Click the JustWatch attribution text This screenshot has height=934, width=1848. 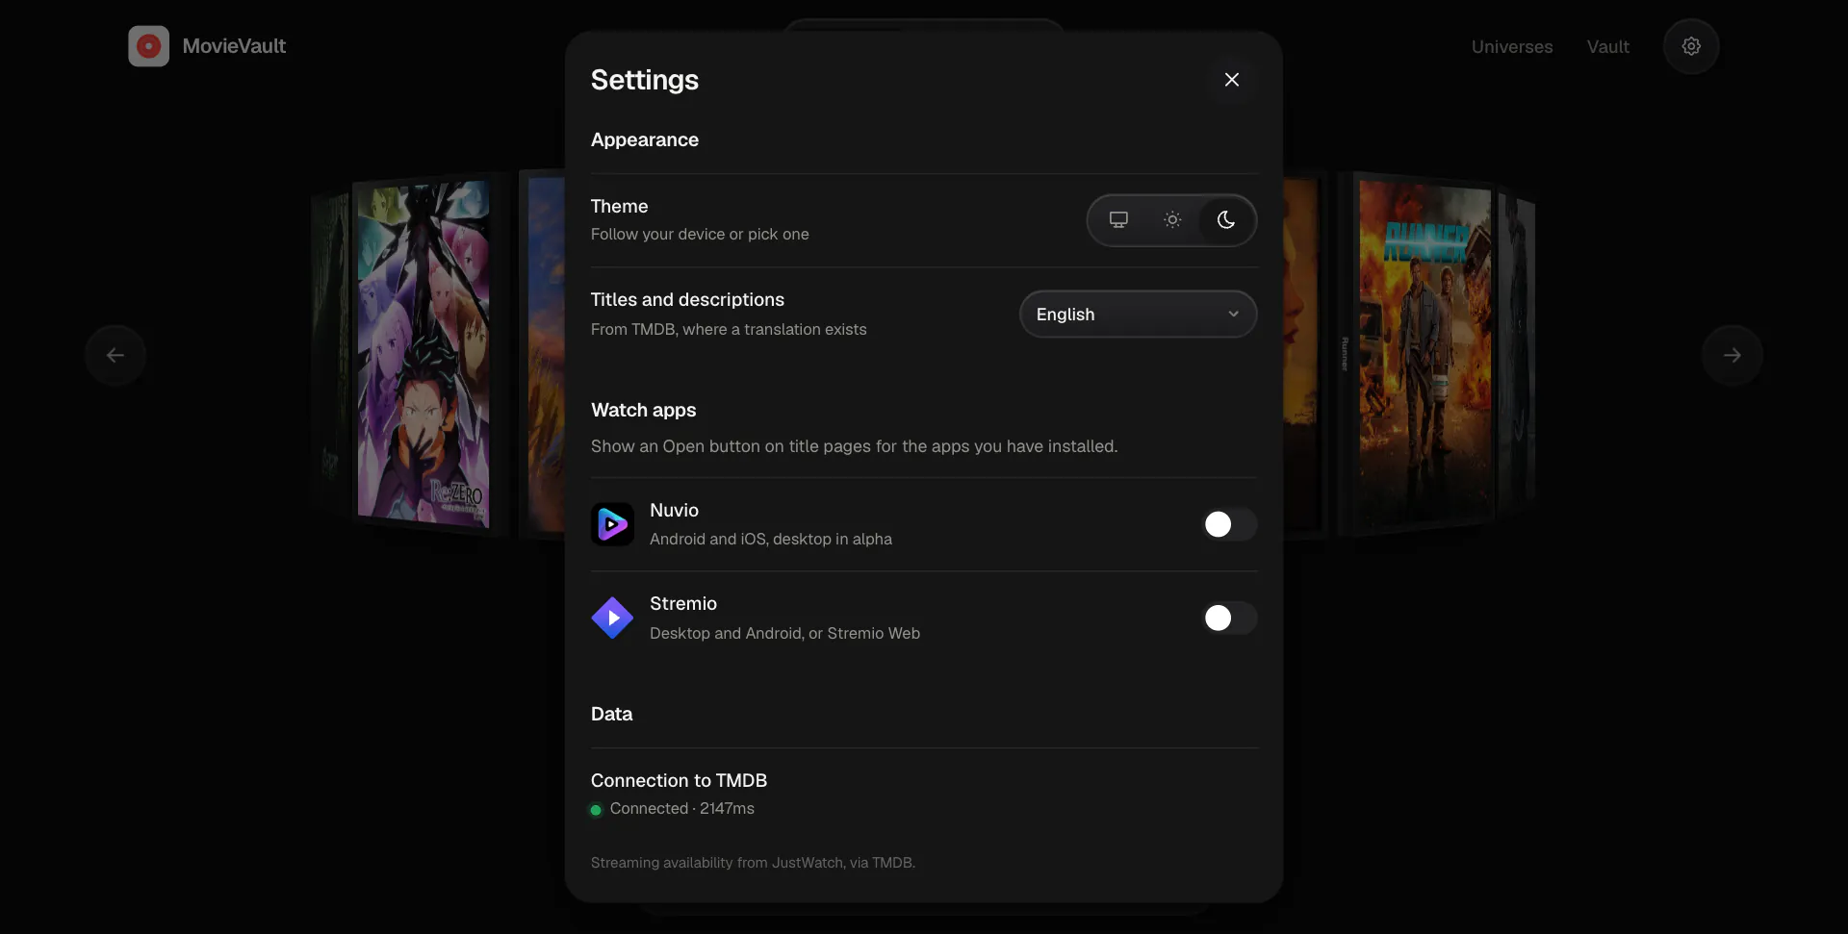753,863
